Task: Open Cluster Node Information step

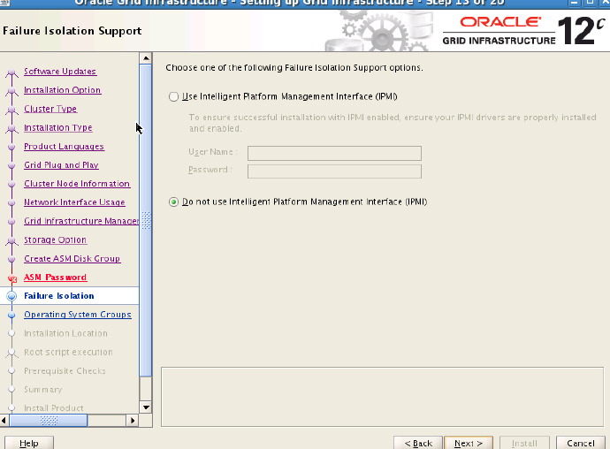Action: click(x=77, y=184)
